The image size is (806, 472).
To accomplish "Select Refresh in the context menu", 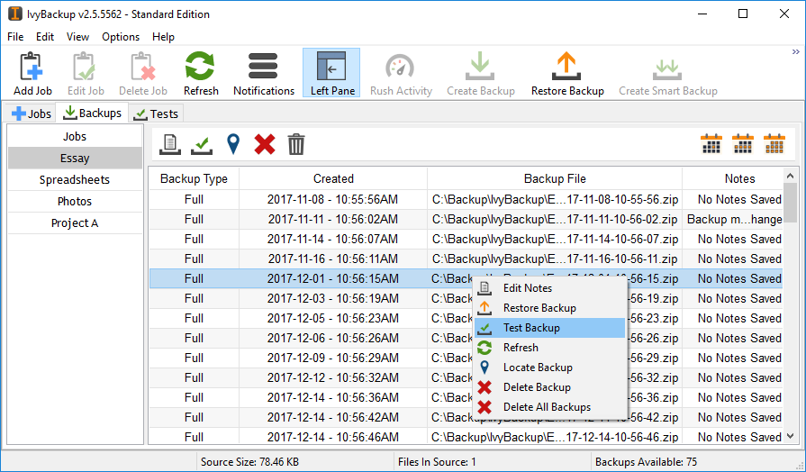I will pos(550,348).
